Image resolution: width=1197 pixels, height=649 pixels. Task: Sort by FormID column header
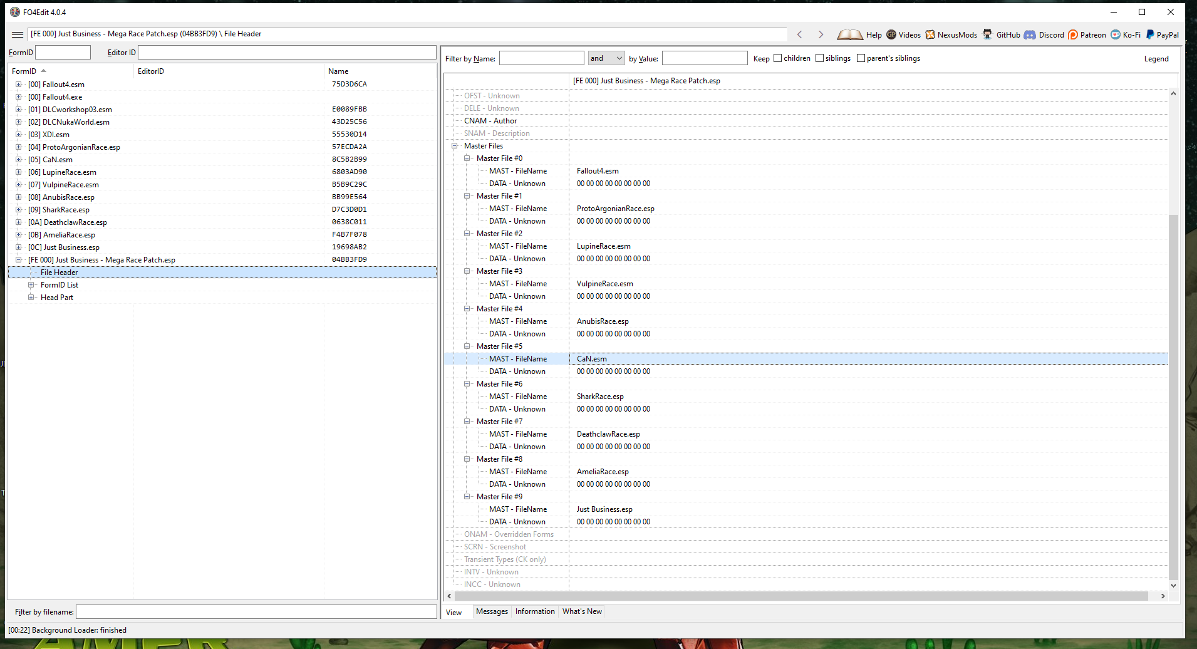click(71, 71)
